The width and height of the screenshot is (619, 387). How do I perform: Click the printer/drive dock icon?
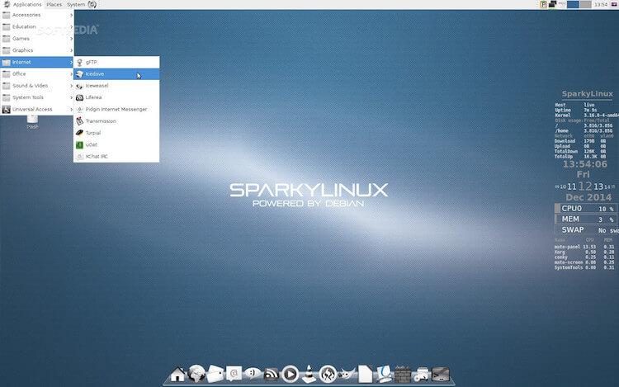coord(422,375)
